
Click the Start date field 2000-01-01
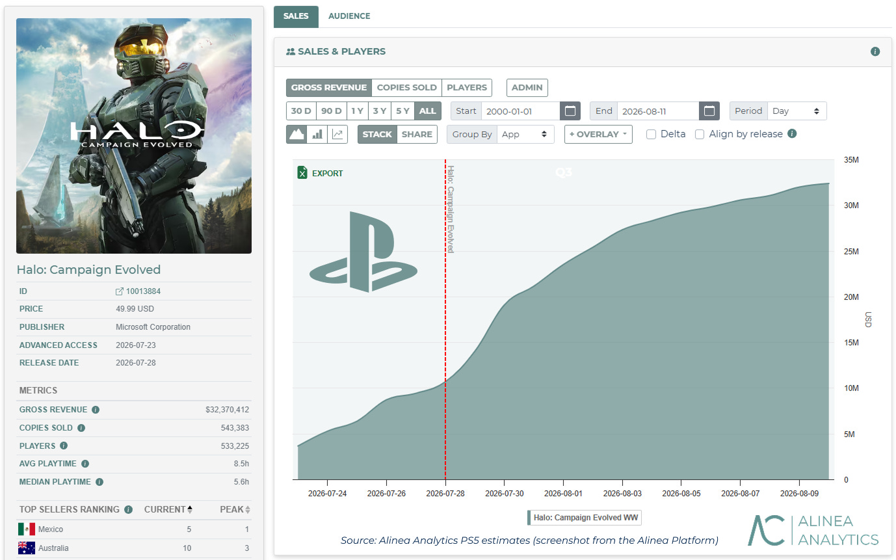coord(521,111)
